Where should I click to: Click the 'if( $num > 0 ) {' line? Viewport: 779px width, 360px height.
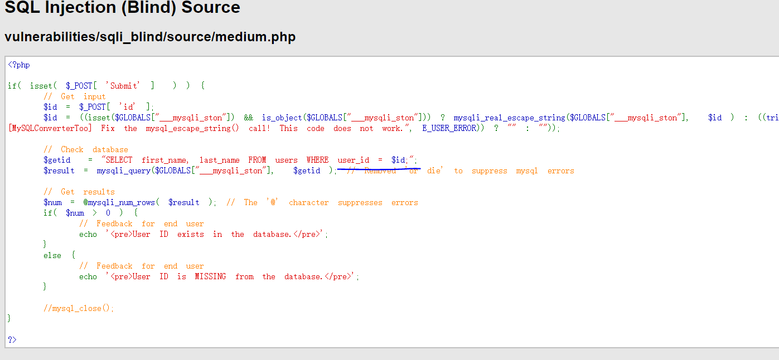pos(90,213)
